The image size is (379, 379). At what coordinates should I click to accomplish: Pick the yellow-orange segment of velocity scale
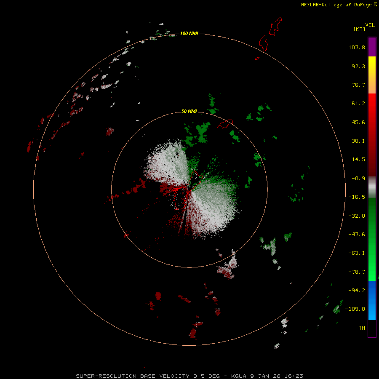tap(372, 75)
